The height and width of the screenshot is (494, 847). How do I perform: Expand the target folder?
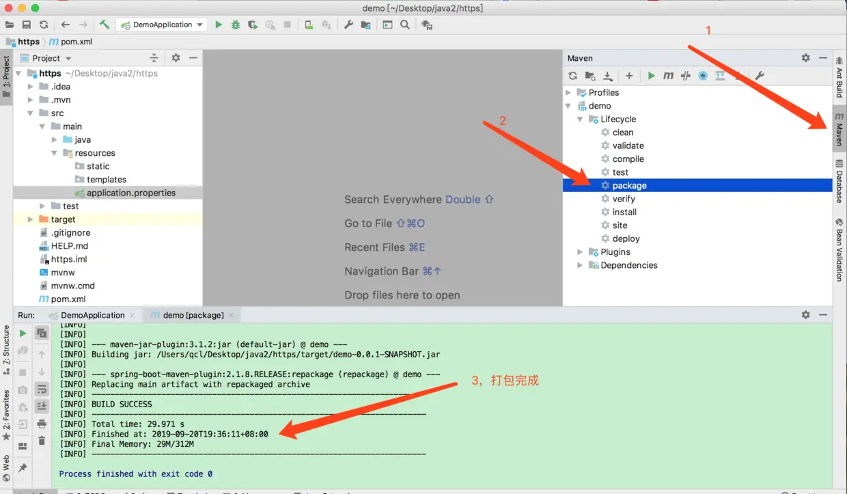tap(30, 219)
